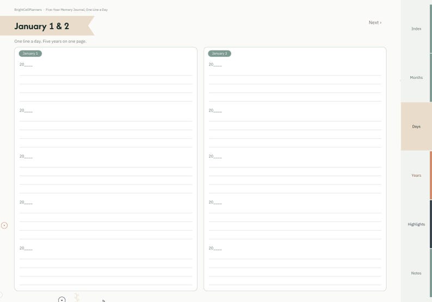This screenshot has height=302, width=432.
Task: Fill the second 20____ year field under January 1
Action: pos(26,110)
